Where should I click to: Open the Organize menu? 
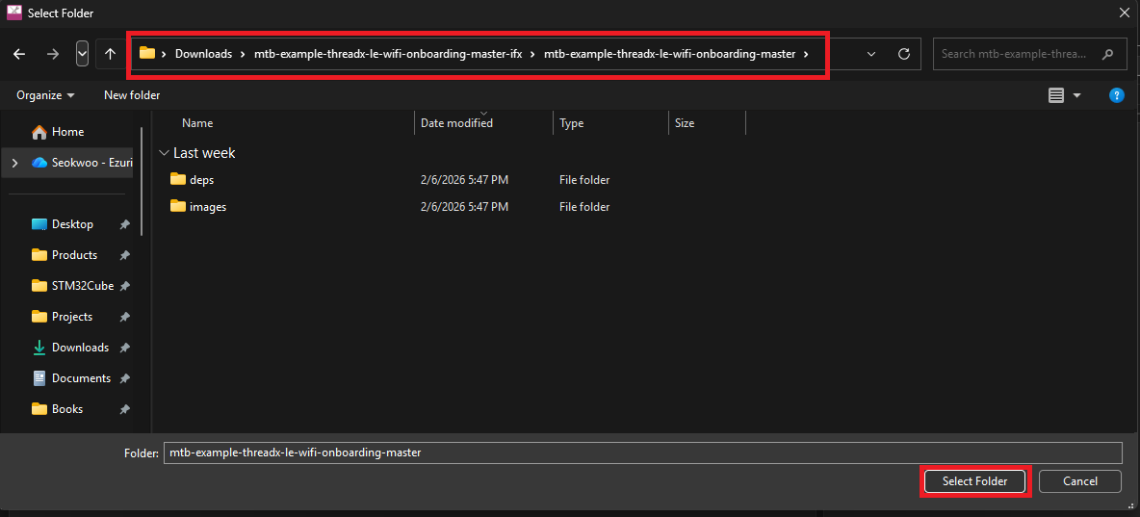click(45, 95)
